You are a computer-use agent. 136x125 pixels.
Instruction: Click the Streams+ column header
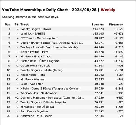(116, 25)
